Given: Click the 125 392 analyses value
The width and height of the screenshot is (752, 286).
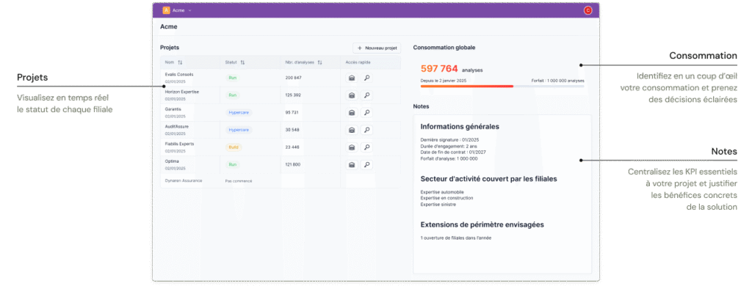Looking at the screenshot, I should [293, 95].
